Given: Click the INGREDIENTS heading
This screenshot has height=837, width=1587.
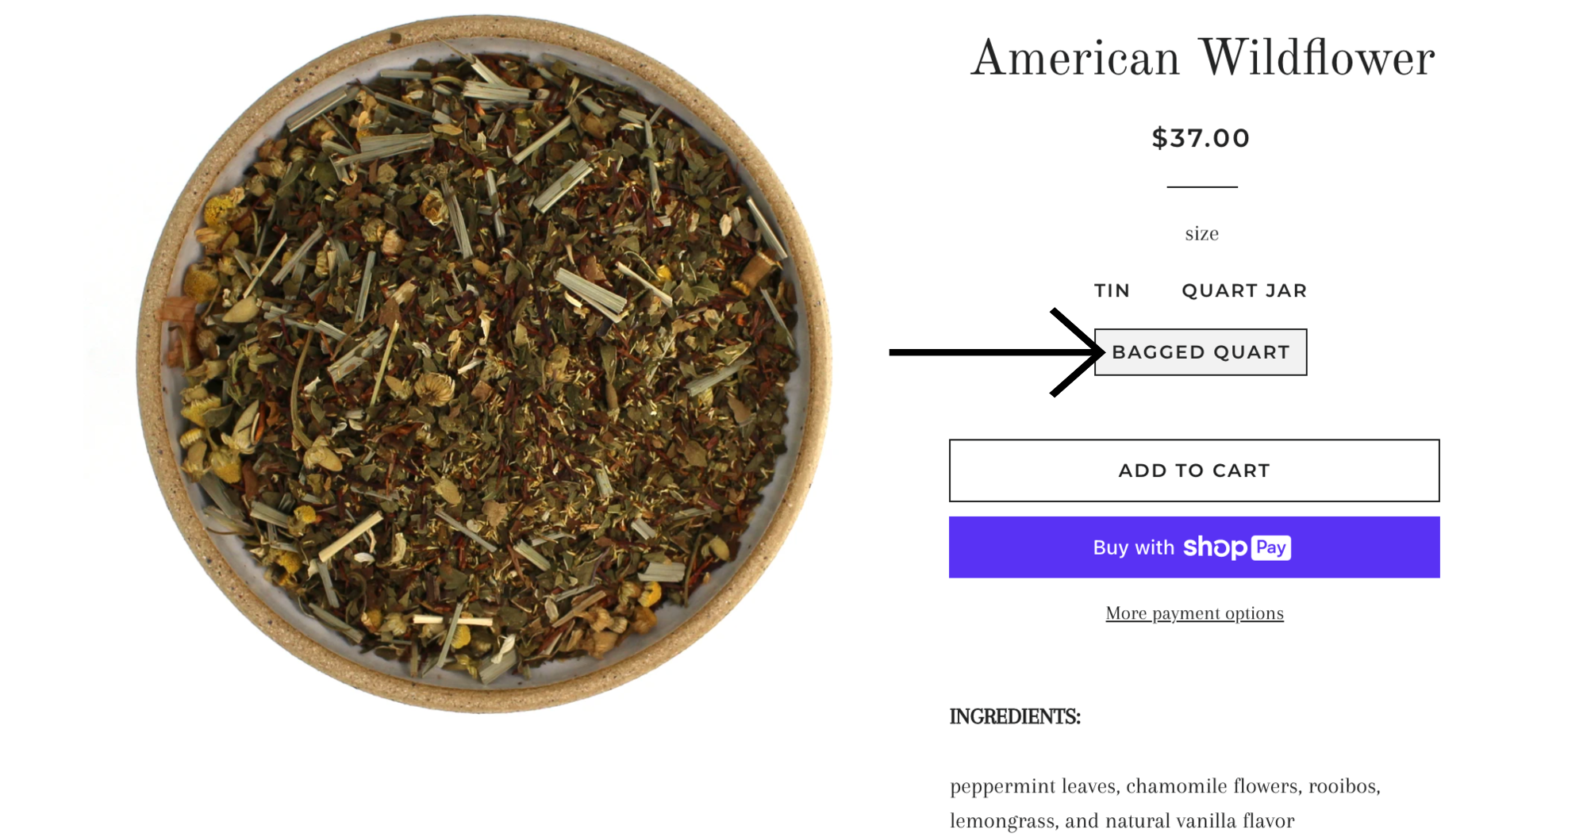Looking at the screenshot, I should point(1015,716).
